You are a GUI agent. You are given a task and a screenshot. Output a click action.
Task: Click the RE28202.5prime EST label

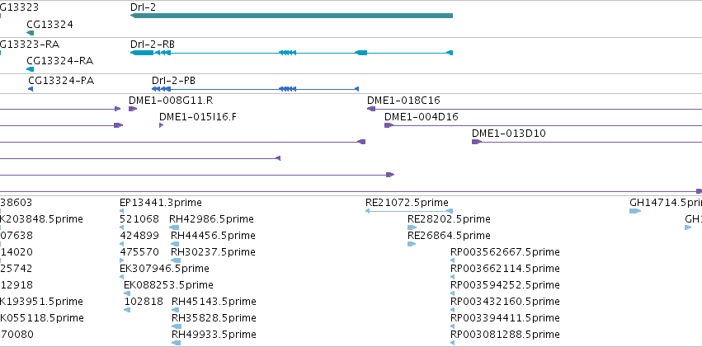[x=449, y=219]
